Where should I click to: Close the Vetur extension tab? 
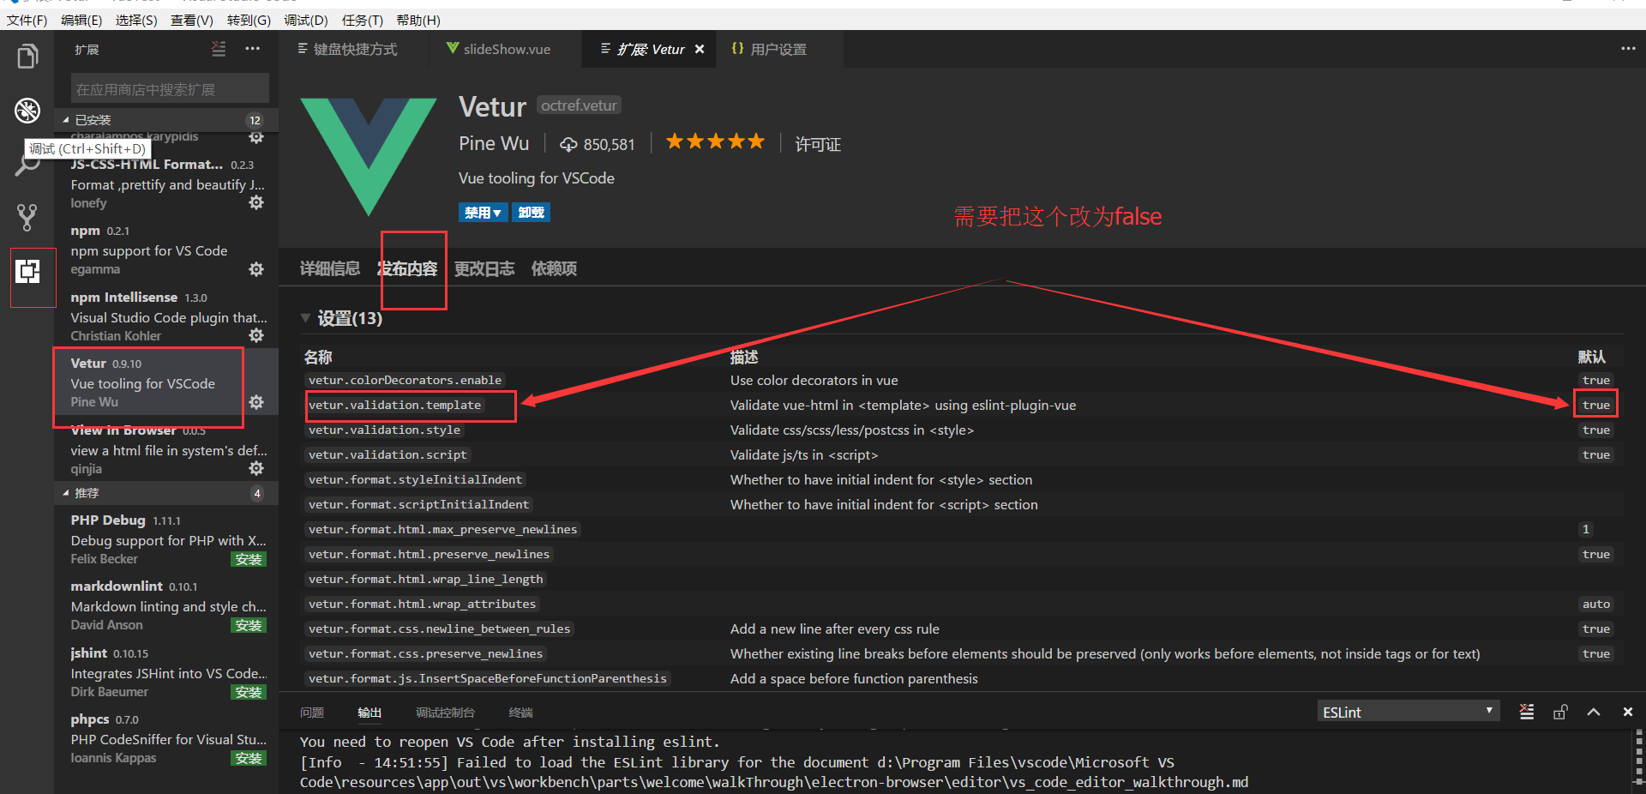tap(700, 50)
